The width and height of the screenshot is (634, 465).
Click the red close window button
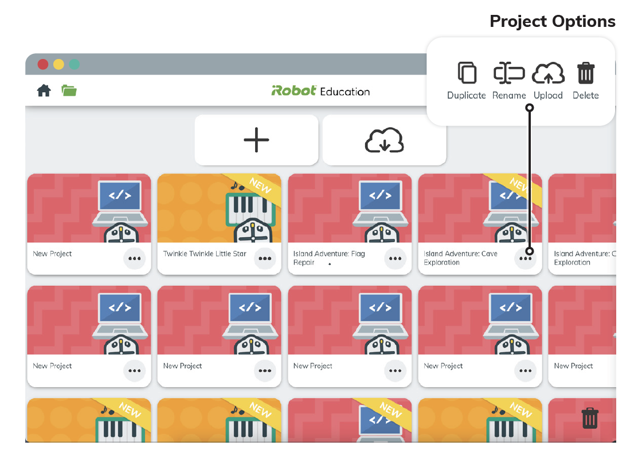click(x=43, y=64)
